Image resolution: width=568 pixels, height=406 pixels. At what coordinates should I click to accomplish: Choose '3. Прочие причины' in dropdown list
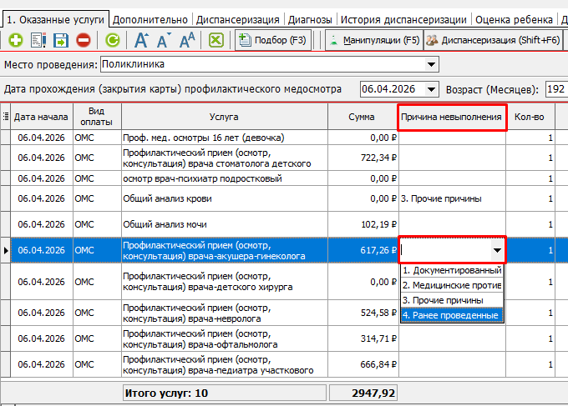[x=451, y=300]
